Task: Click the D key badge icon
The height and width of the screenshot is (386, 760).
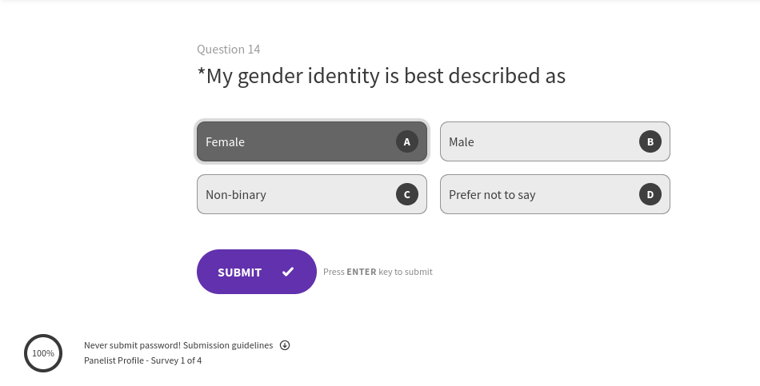Action: tap(650, 194)
